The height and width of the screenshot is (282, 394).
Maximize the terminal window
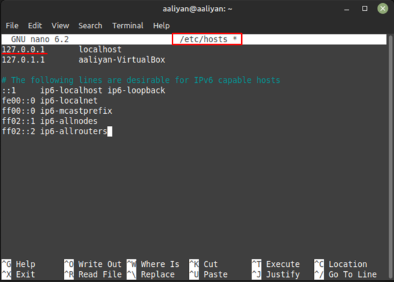point(364,9)
